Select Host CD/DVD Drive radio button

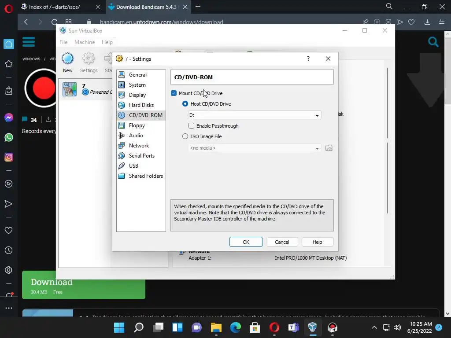point(185,104)
